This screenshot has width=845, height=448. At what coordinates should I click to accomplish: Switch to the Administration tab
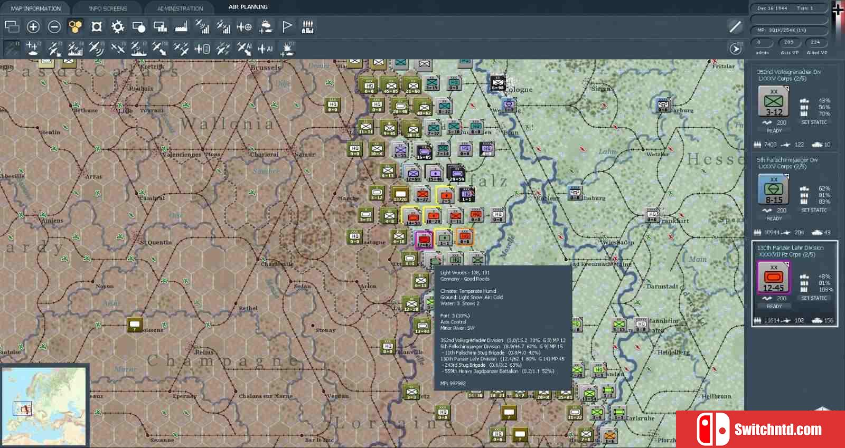180,8
